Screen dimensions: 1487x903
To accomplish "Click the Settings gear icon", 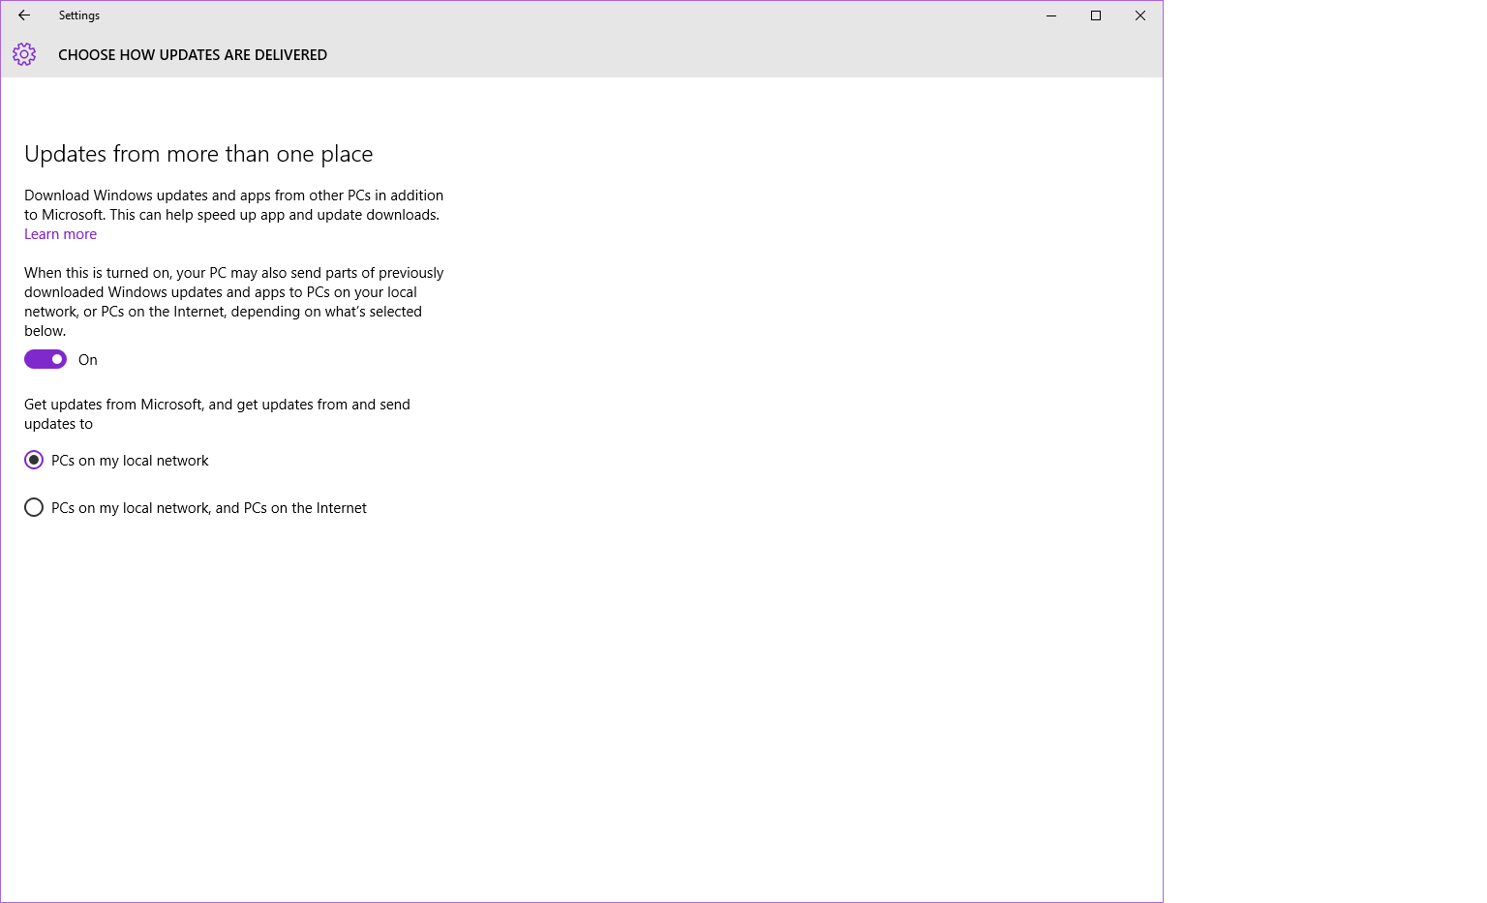I will (x=24, y=54).
